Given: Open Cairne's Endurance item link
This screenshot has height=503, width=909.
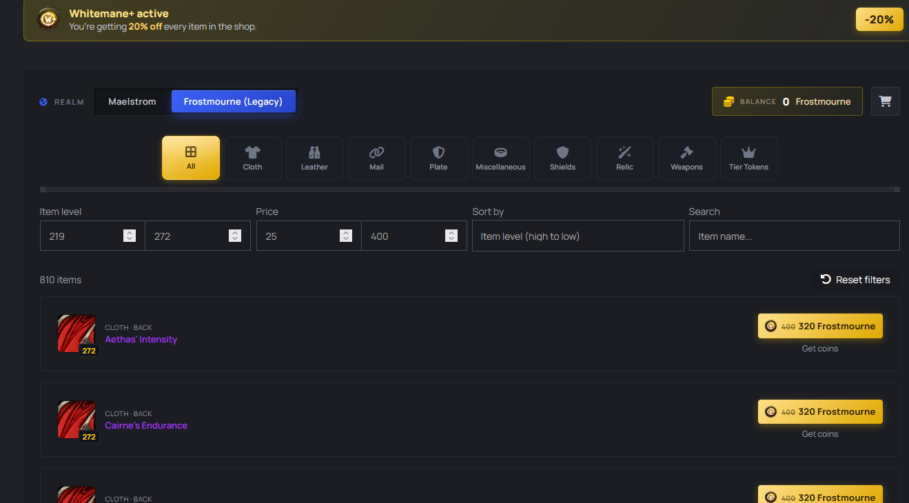Looking at the screenshot, I should 146,425.
